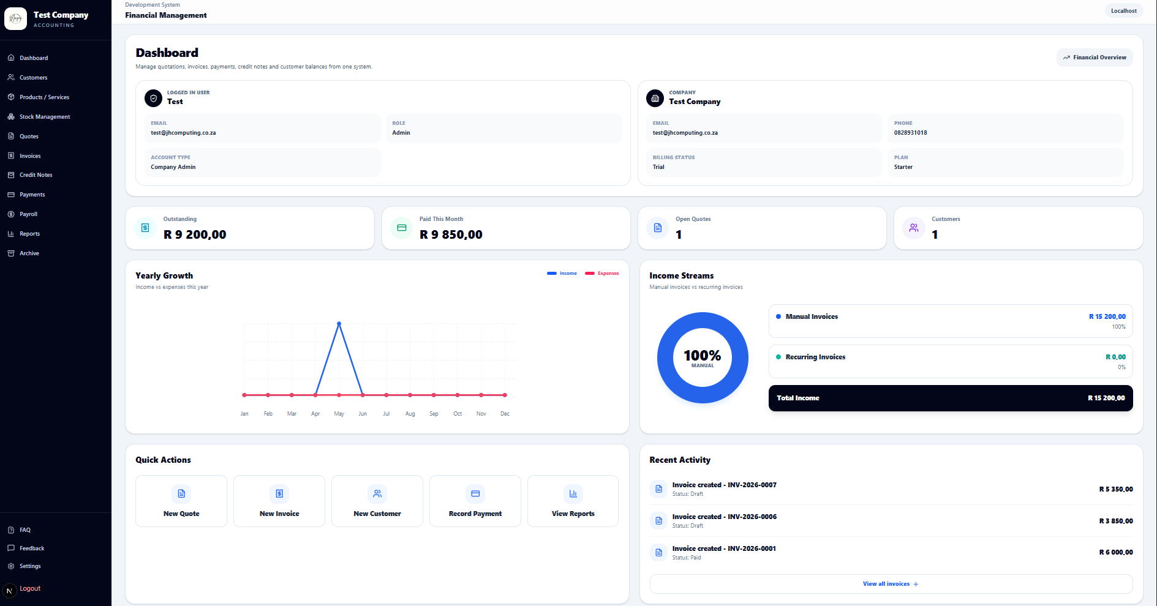Click the View all invoices link
Screen dimensions: 1157x606
click(x=891, y=584)
